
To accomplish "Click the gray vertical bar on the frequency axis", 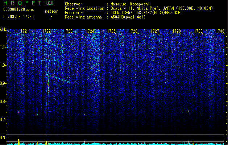I will (7, 112).
